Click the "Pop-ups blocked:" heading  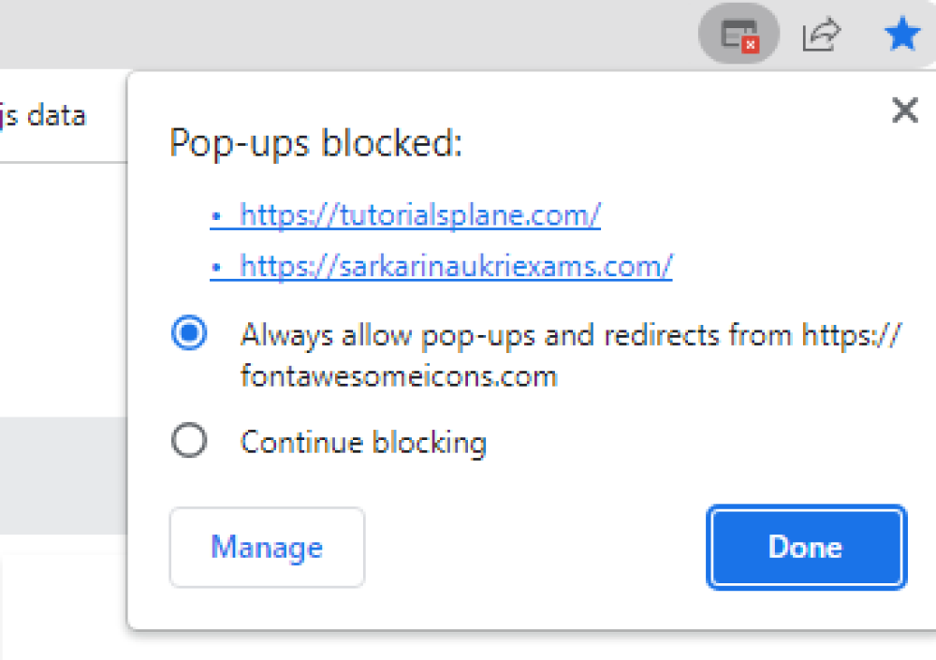pos(315,145)
